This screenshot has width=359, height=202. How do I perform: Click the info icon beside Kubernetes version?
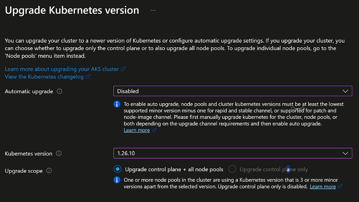(x=59, y=154)
